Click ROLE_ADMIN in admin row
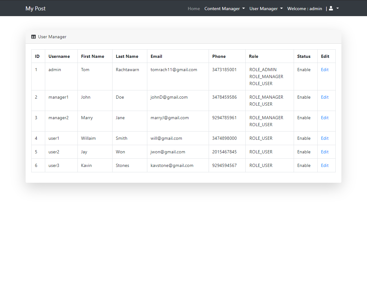The image size is (367, 301). pyautogui.click(x=263, y=70)
